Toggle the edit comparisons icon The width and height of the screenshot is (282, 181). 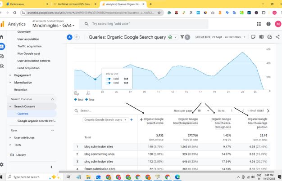[x=261, y=37]
